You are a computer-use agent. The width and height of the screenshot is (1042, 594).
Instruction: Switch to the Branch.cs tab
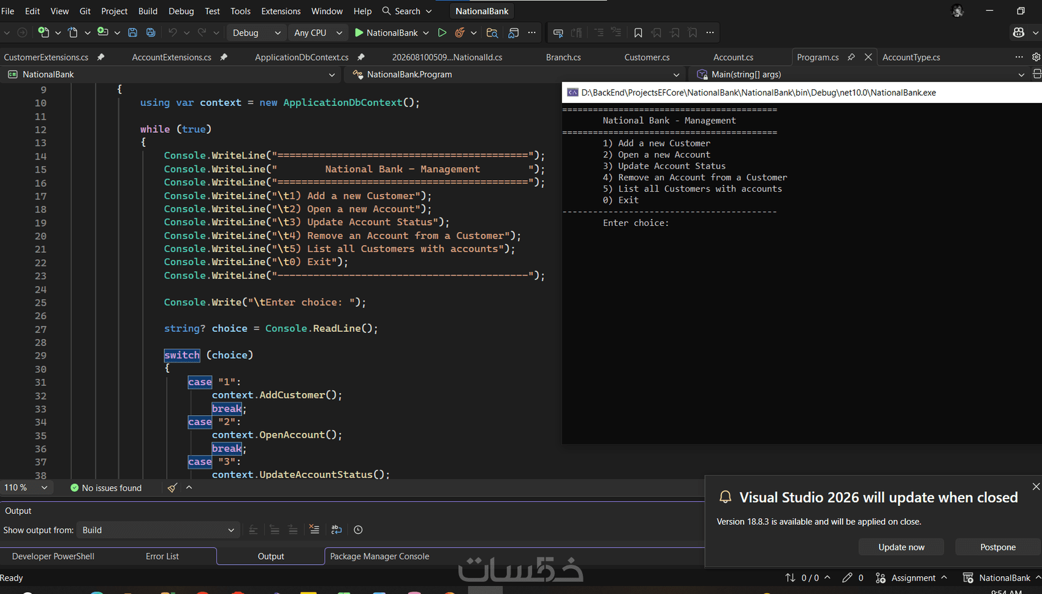(563, 57)
